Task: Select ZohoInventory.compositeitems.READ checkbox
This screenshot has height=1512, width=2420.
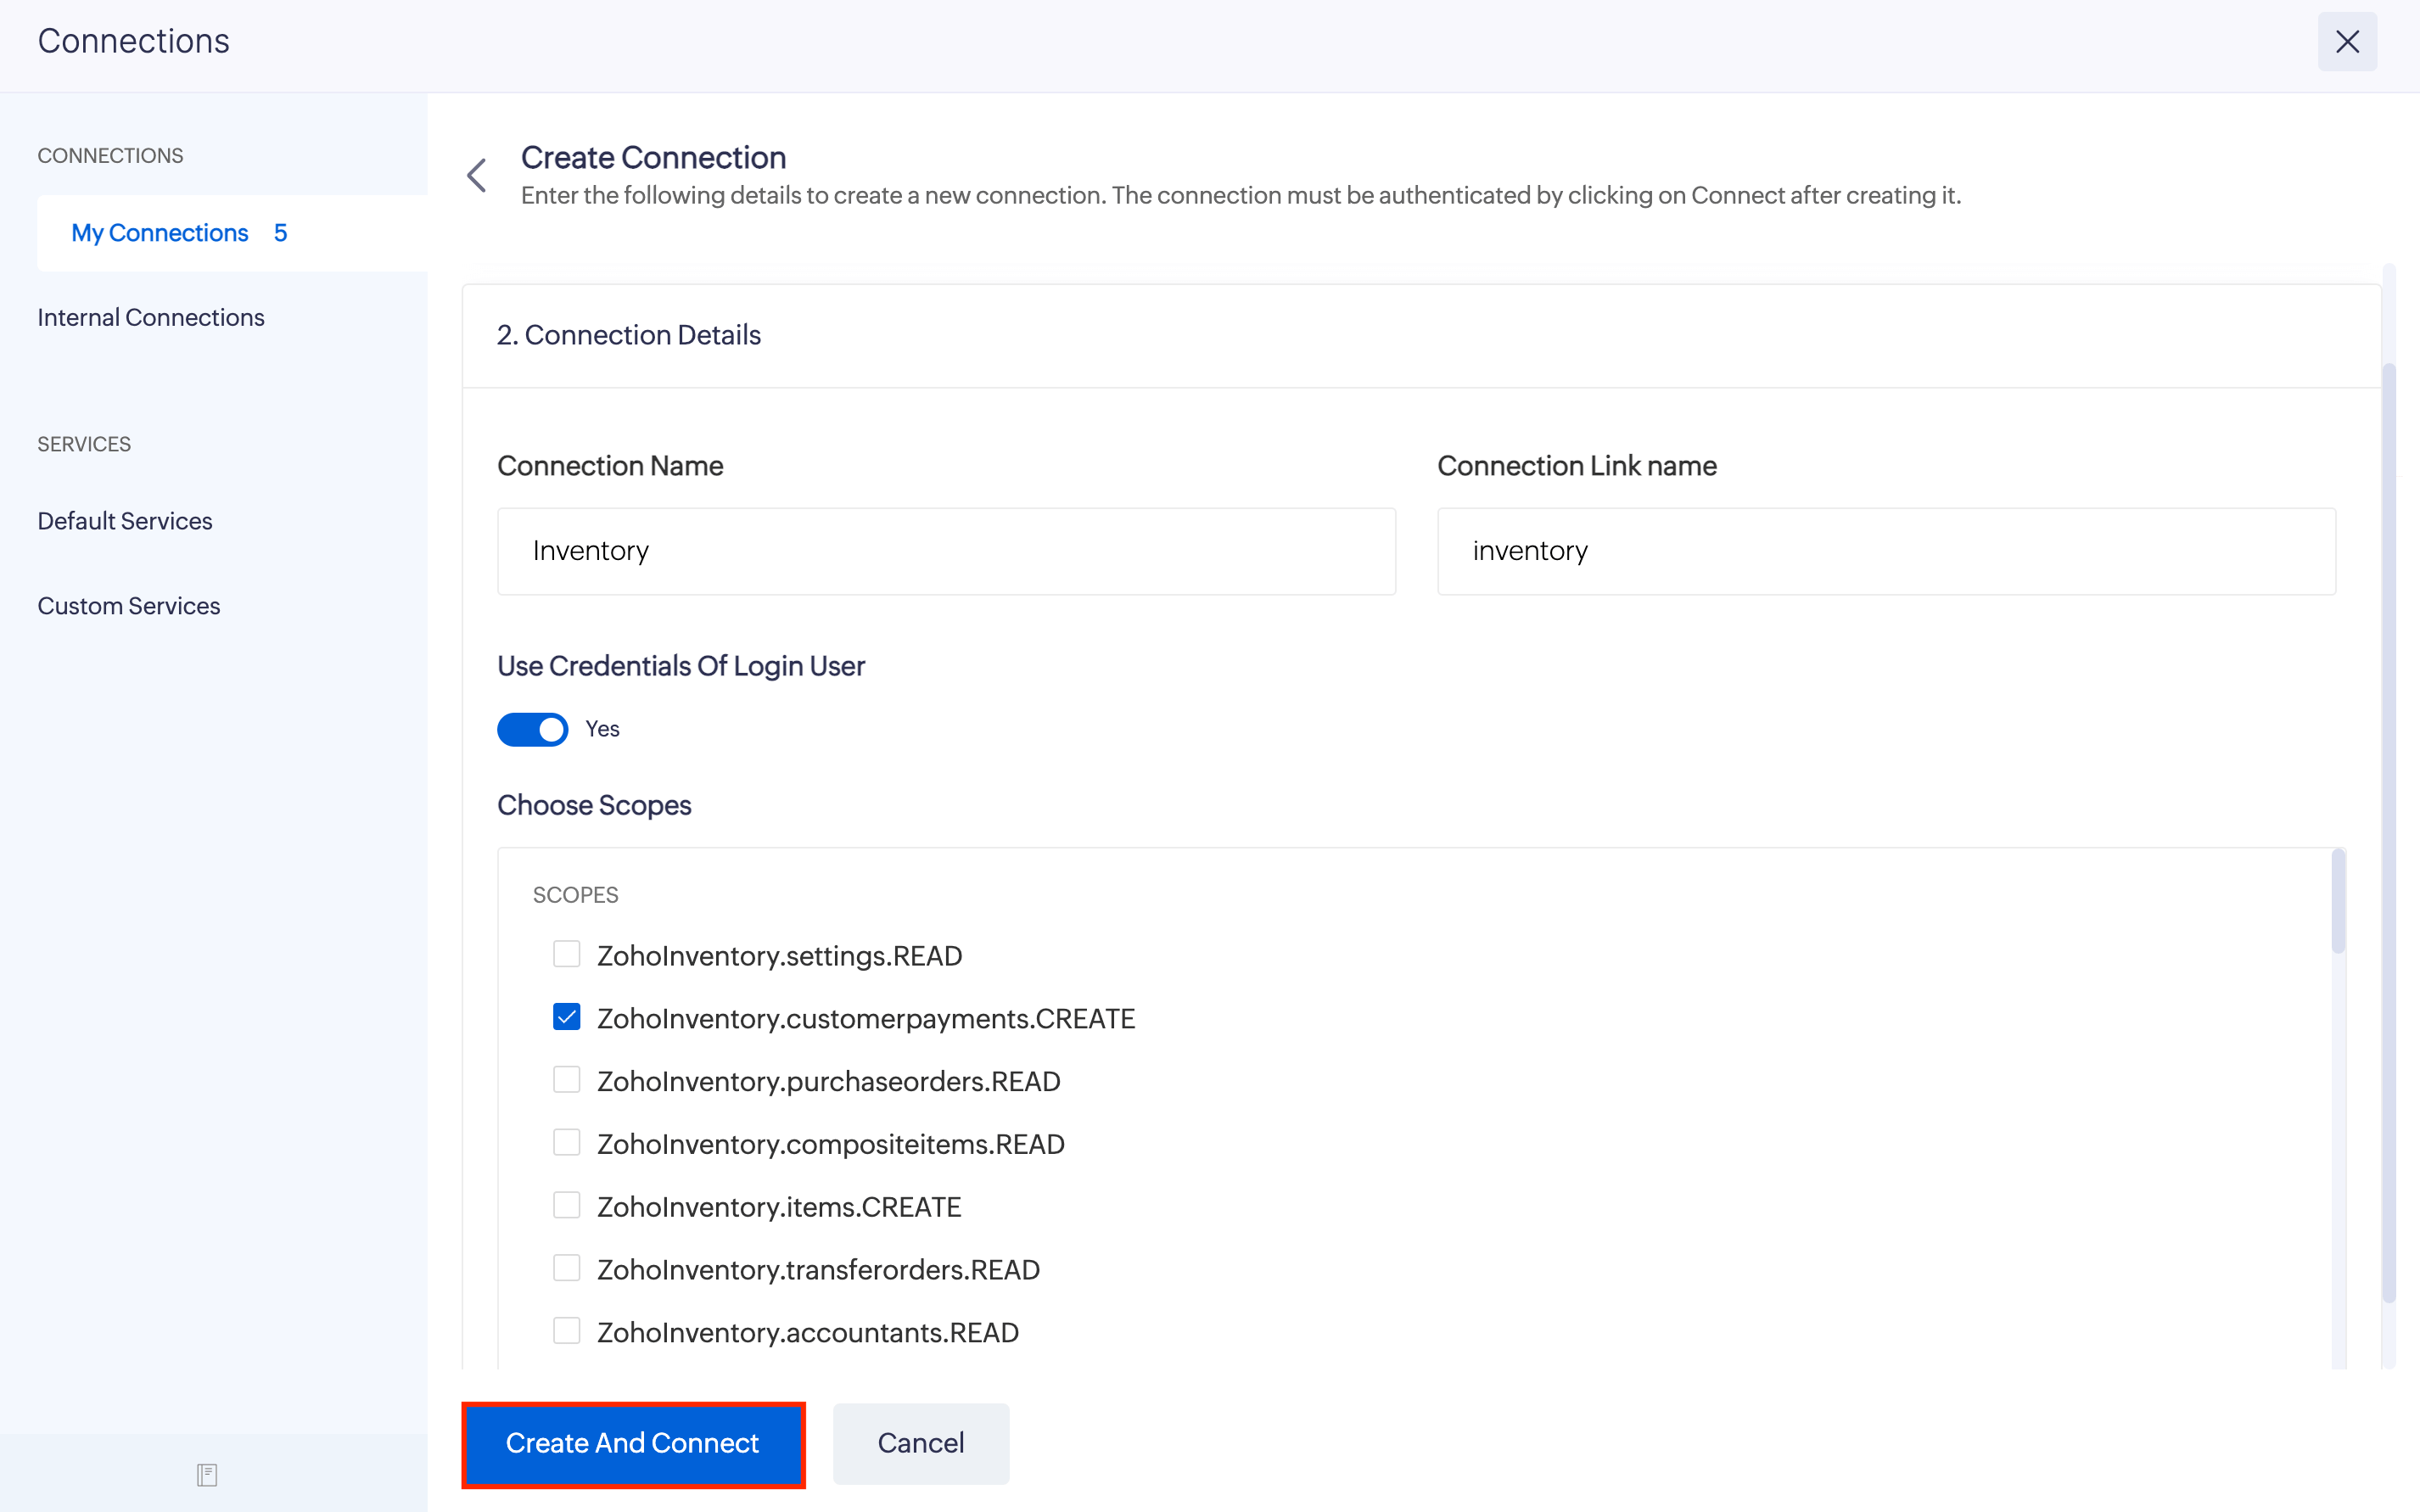Action: pyautogui.click(x=567, y=1143)
